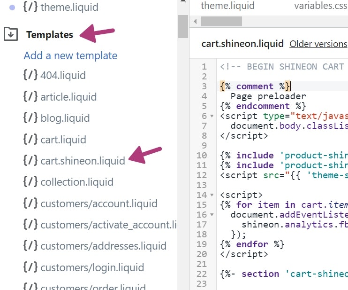Image resolution: width=348 pixels, height=290 pixels.
Task: Place cursor on the comment tag line
Action: tap(255, 86)
